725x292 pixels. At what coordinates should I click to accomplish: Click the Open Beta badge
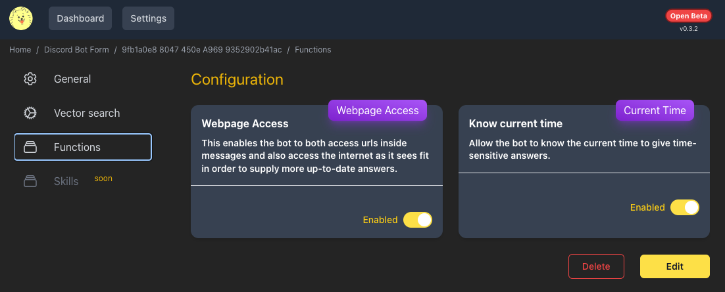tap(688, 16)
